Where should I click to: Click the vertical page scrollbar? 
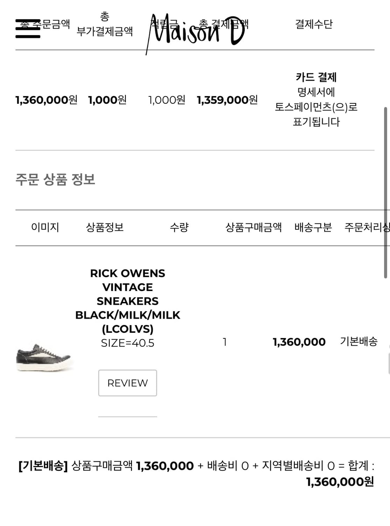[385, 192]
